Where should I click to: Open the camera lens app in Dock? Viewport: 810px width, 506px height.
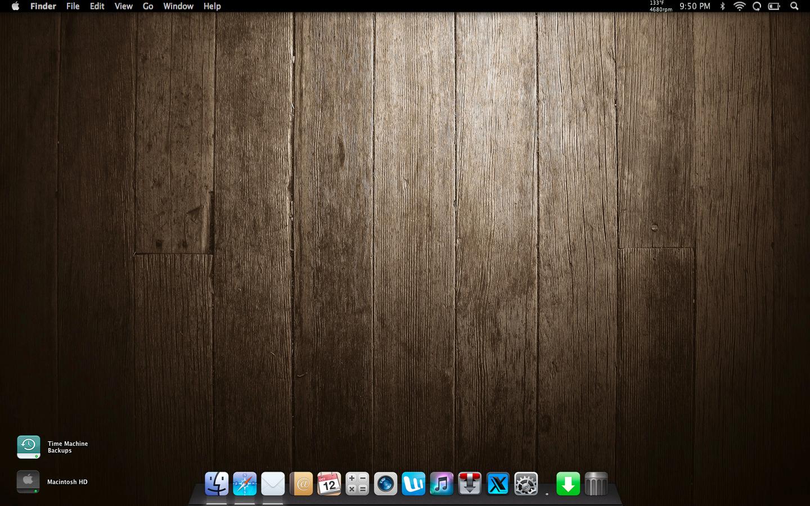coord(385,484)
